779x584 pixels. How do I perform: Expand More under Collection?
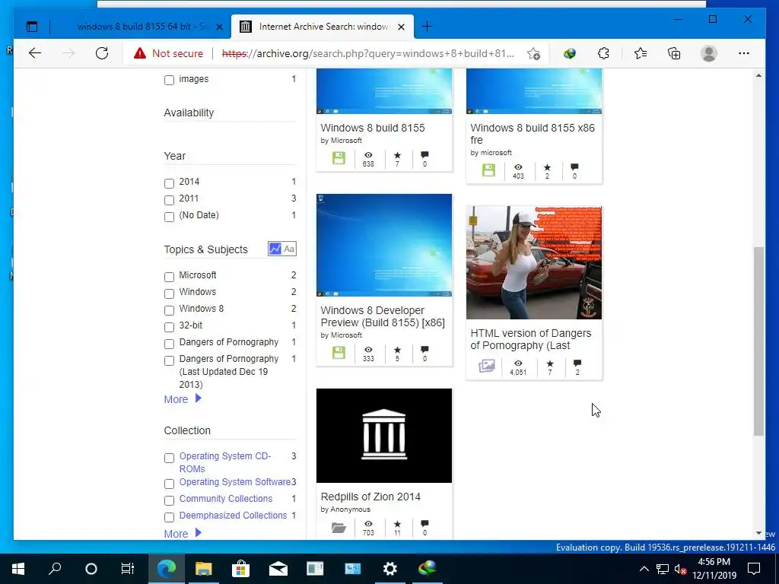click(x=183, y=534)
